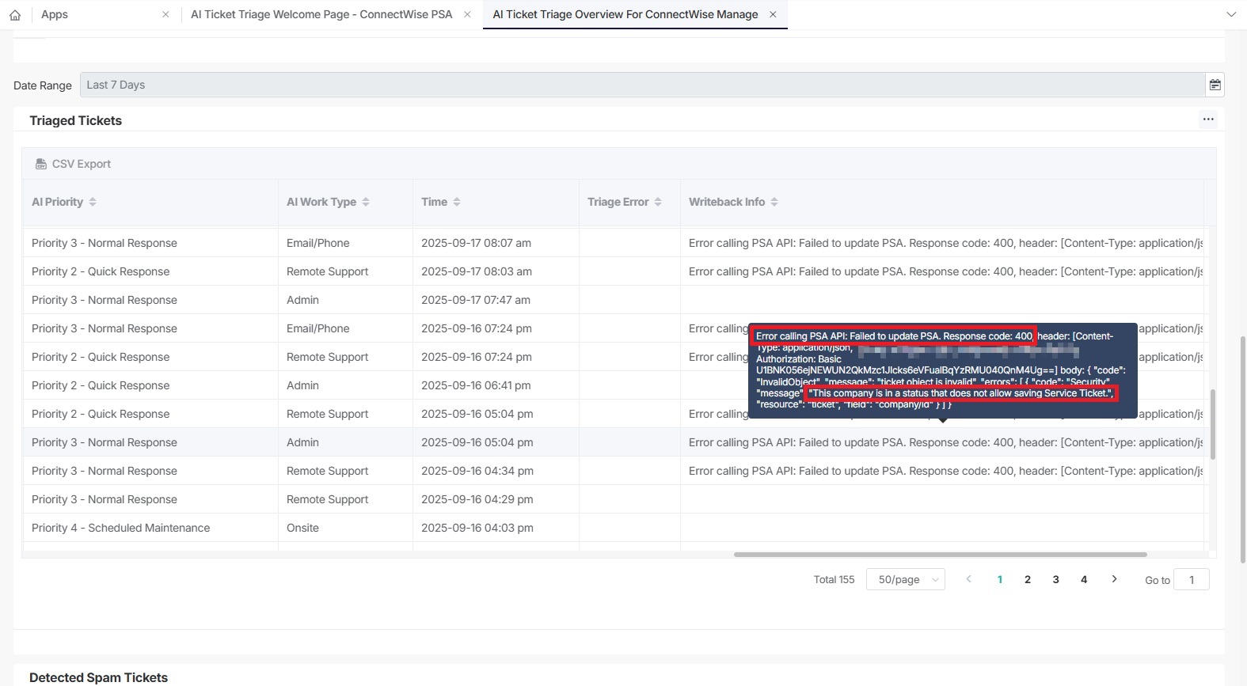This screenshot has width=1247, height=686.
Task: Sort by AI Work Type column
Action: tap(365, 202)
